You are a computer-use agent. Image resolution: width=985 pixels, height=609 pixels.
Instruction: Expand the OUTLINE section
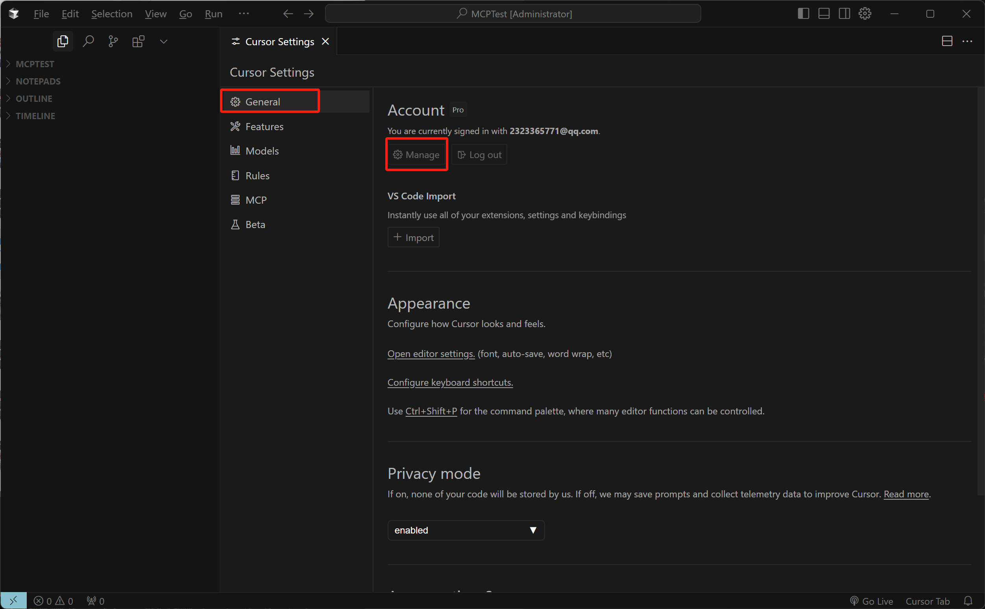point(110,99)
